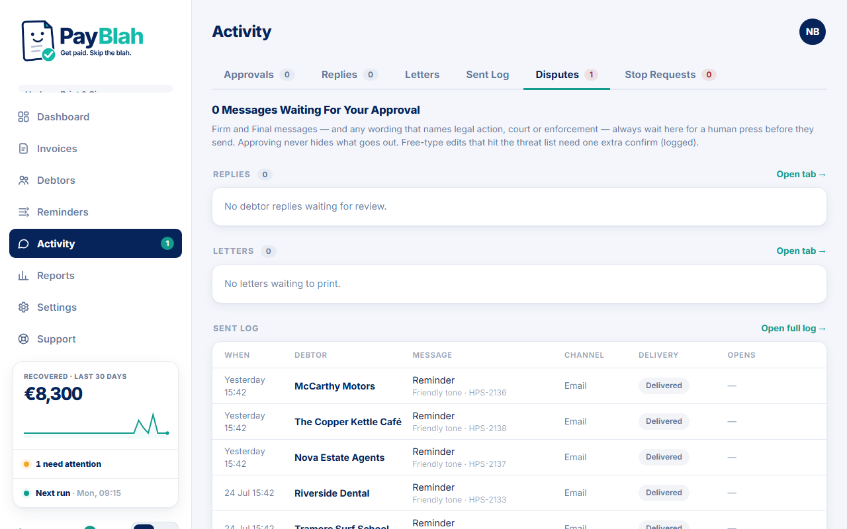
Task: Click the PayBlah logo
Action: point(82,40)
